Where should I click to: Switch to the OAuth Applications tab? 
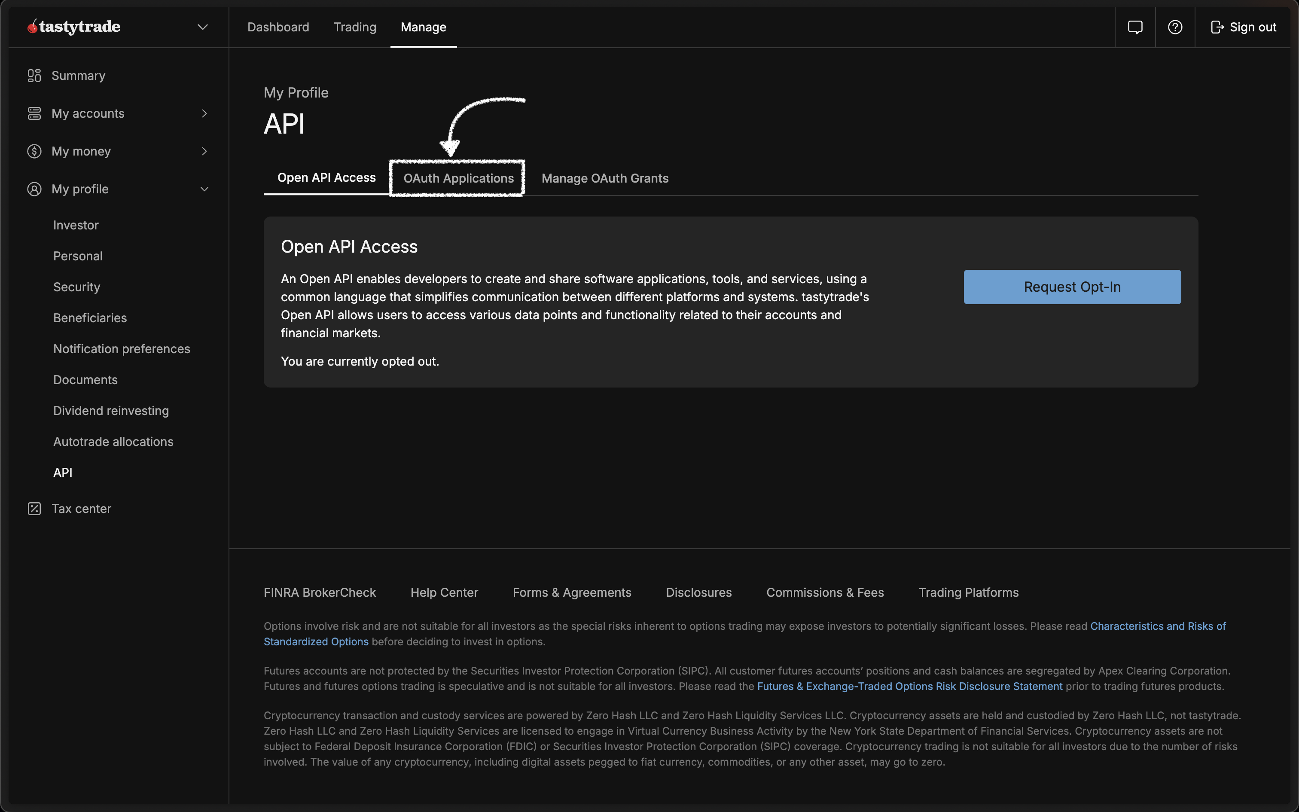[457, 178]
